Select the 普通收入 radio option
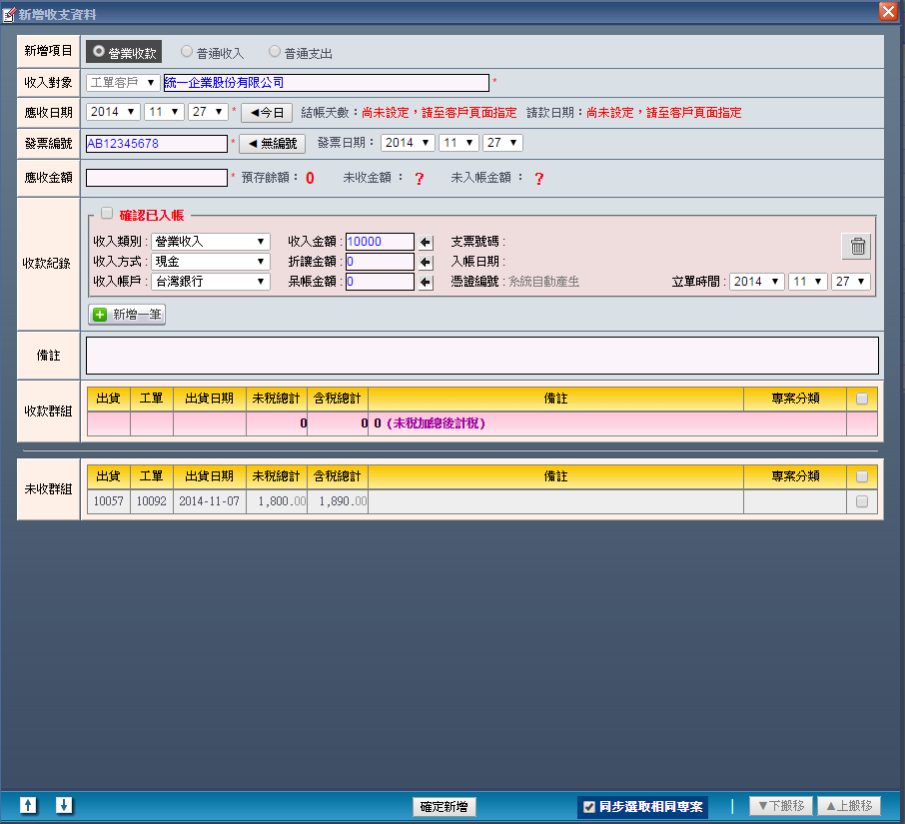Image resolution: width=905 pixels, height=824 pixels. point(187,52)
